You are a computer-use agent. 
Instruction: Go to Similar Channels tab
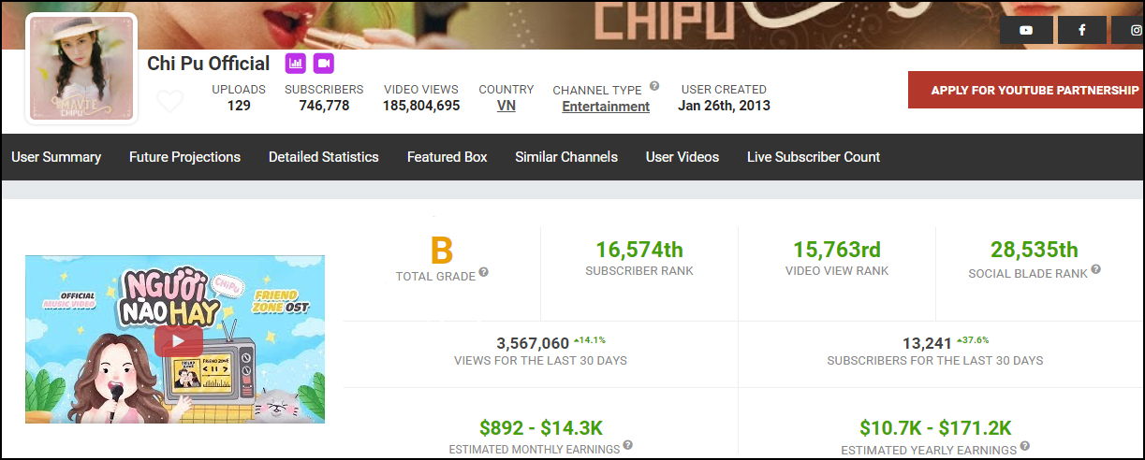[x=565, y=157]
